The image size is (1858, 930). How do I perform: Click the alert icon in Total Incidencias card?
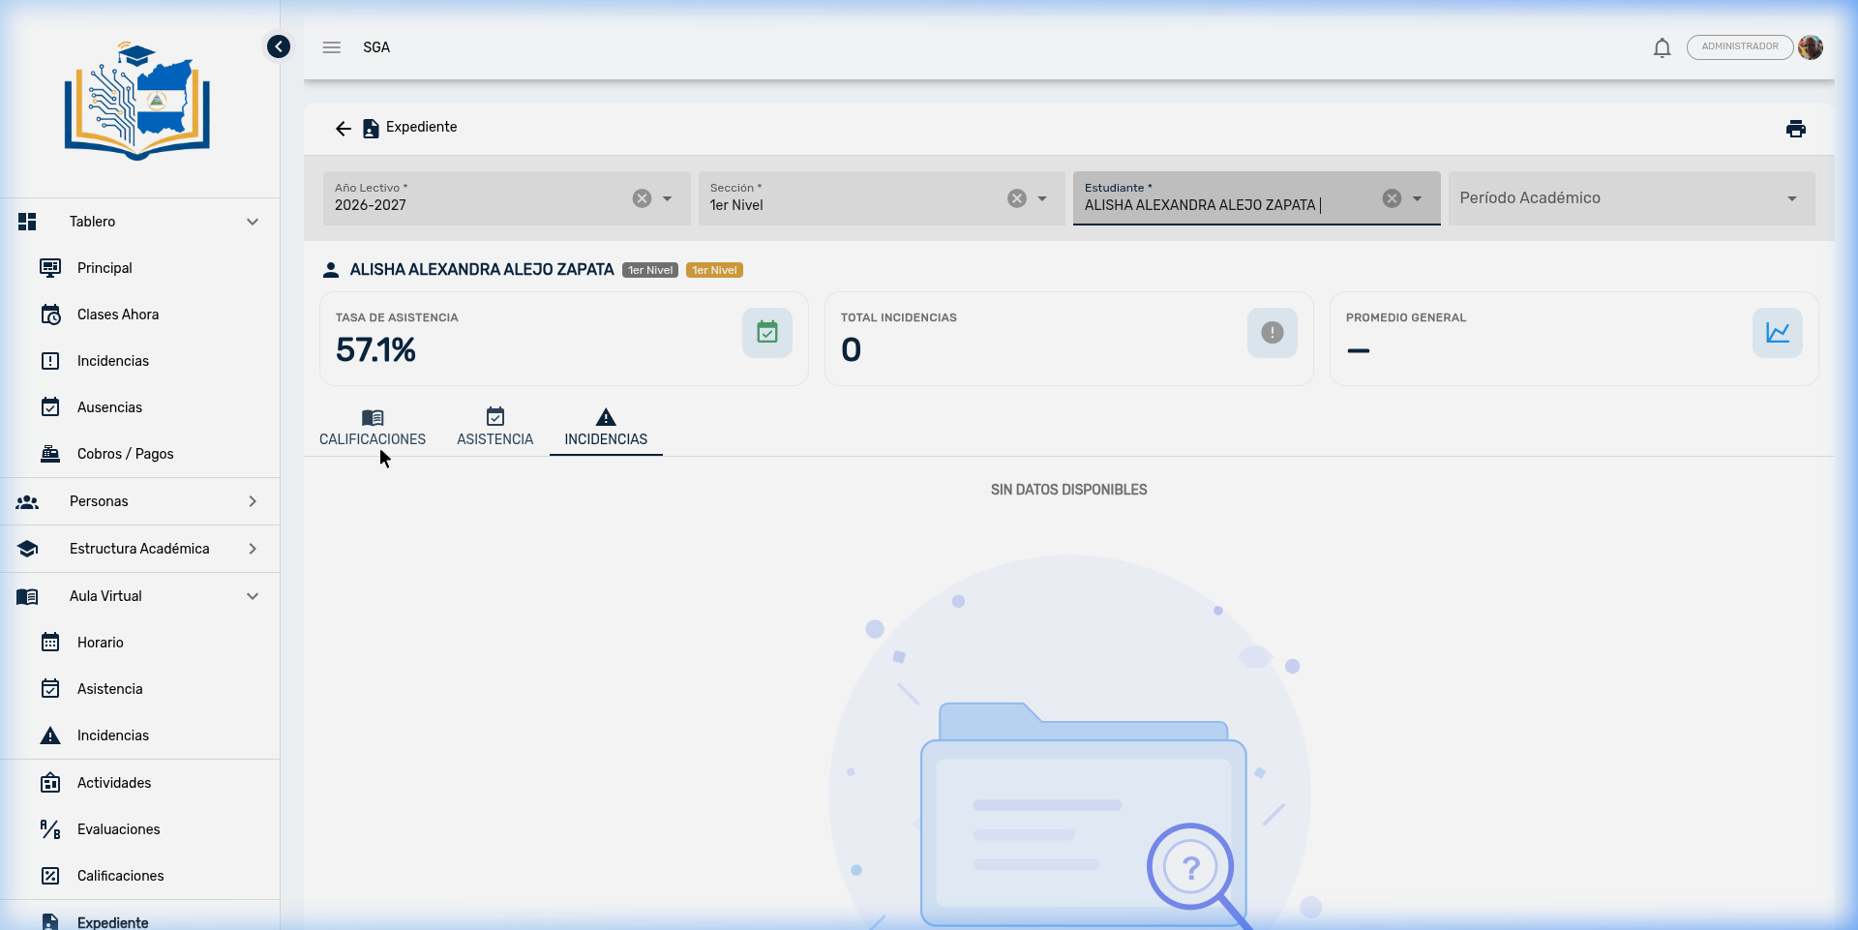(x=1272, y=333)
